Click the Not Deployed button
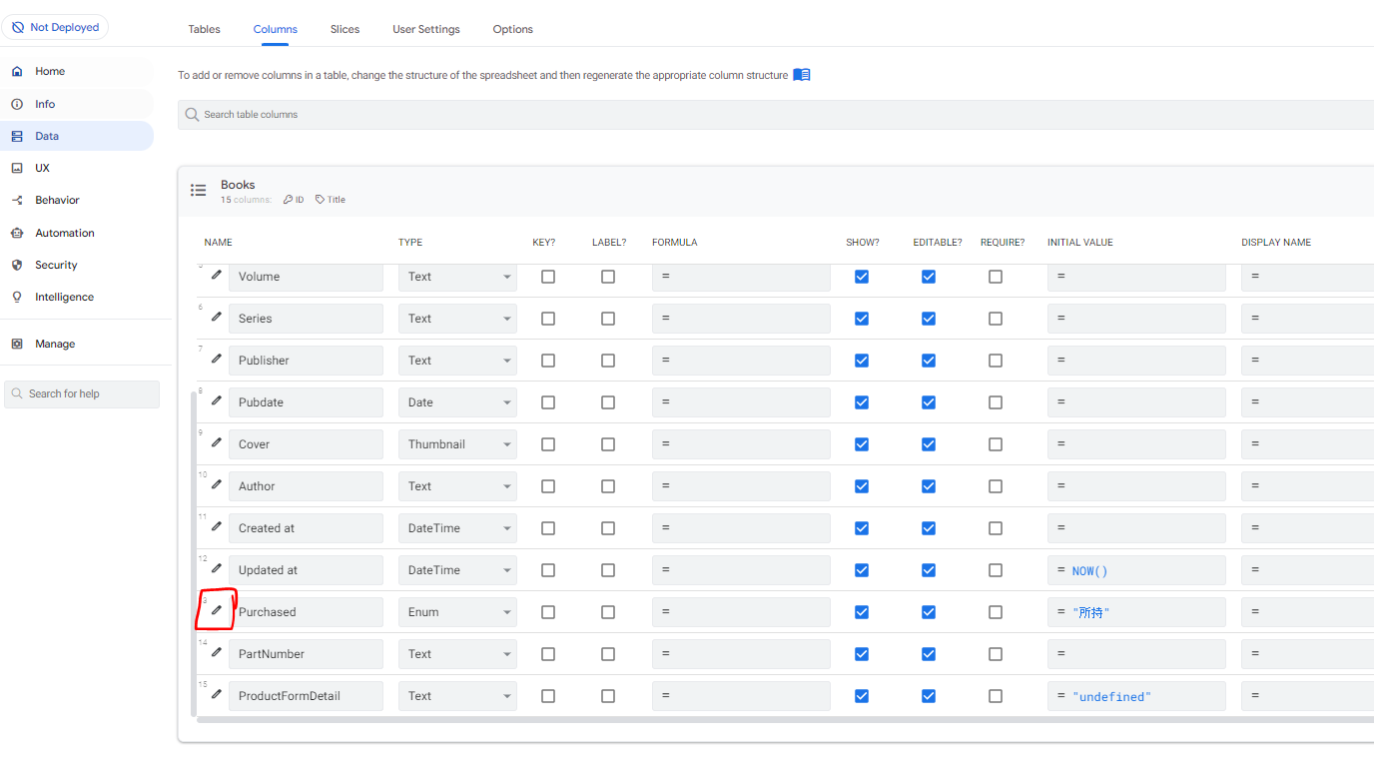 (x=55, y=26)
